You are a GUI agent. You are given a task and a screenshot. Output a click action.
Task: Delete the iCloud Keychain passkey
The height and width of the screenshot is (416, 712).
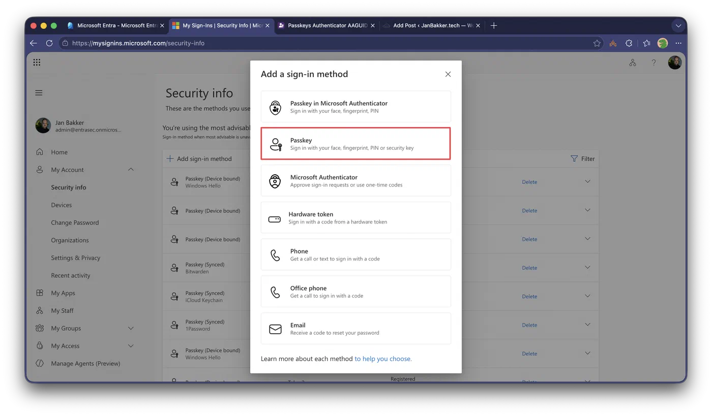click(529, 296)
